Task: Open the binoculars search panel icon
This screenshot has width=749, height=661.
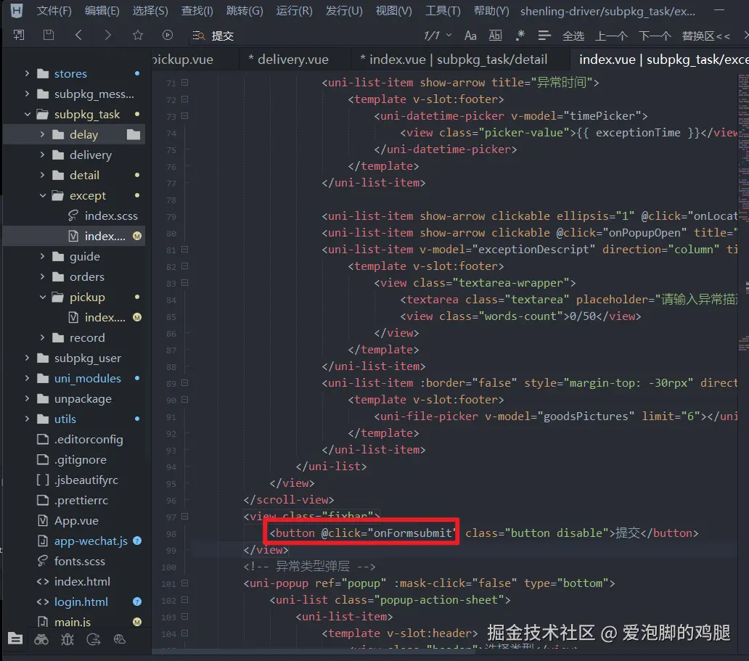Action: (41, 639)
